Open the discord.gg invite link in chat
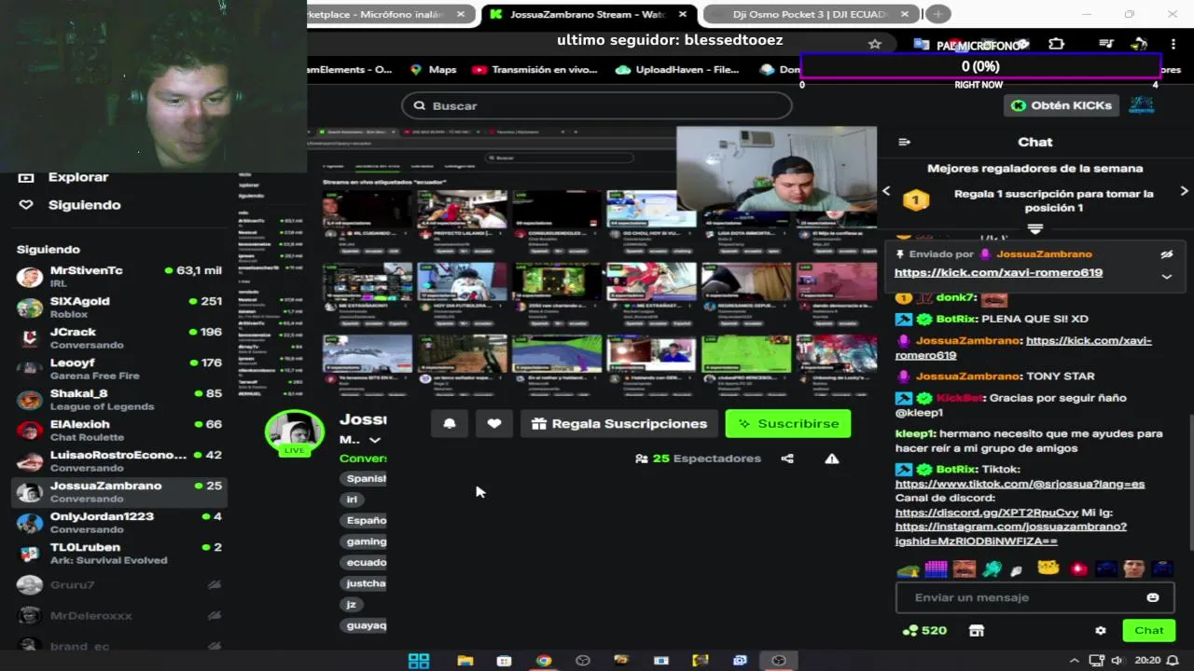The width and height of the screenshot is (1194, 671). click(987, 514)
